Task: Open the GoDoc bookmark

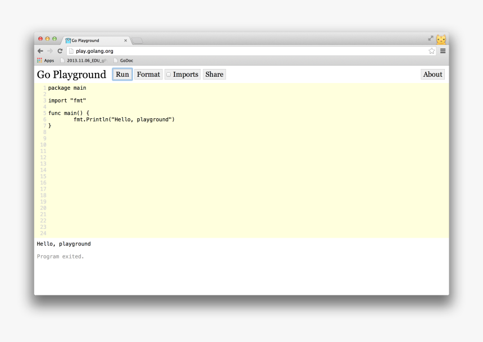Action: pyautogui.click(x=124, y=61)
